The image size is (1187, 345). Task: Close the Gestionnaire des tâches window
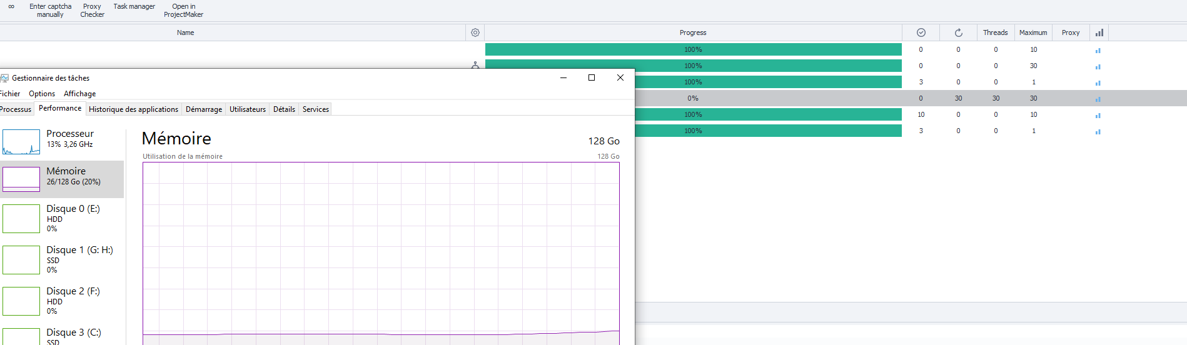(620, 77)
